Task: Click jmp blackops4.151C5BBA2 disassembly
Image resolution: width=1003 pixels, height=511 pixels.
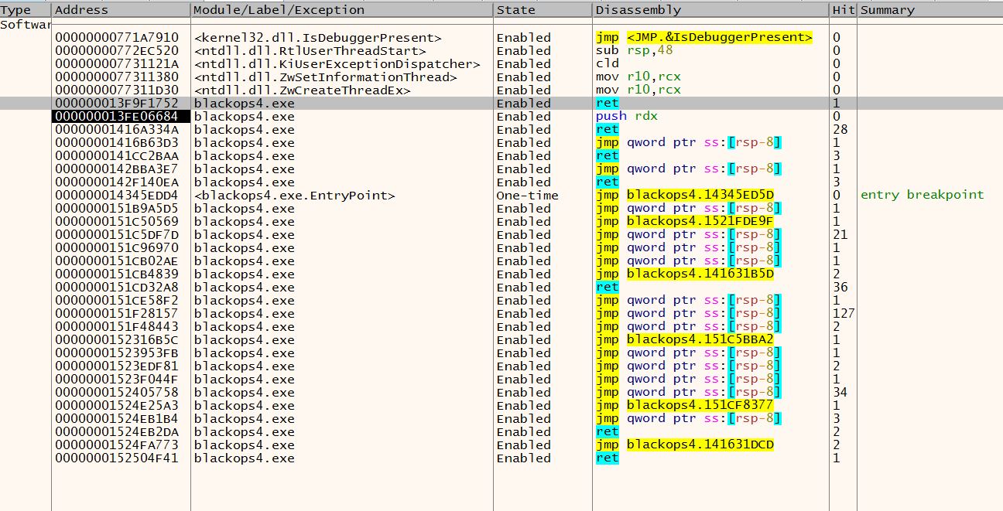Action: (685, 340)
